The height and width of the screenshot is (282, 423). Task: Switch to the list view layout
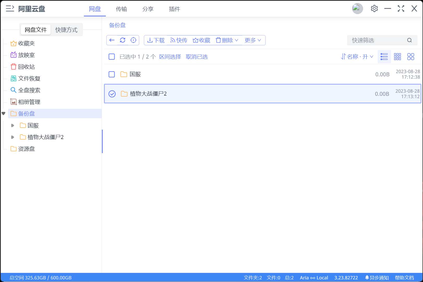click(384, 57)
